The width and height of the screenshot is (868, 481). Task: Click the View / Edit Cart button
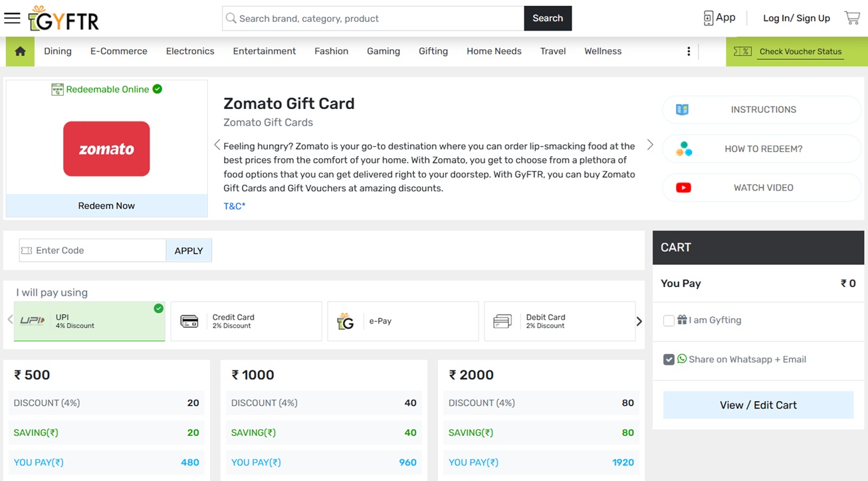[758, 405]
